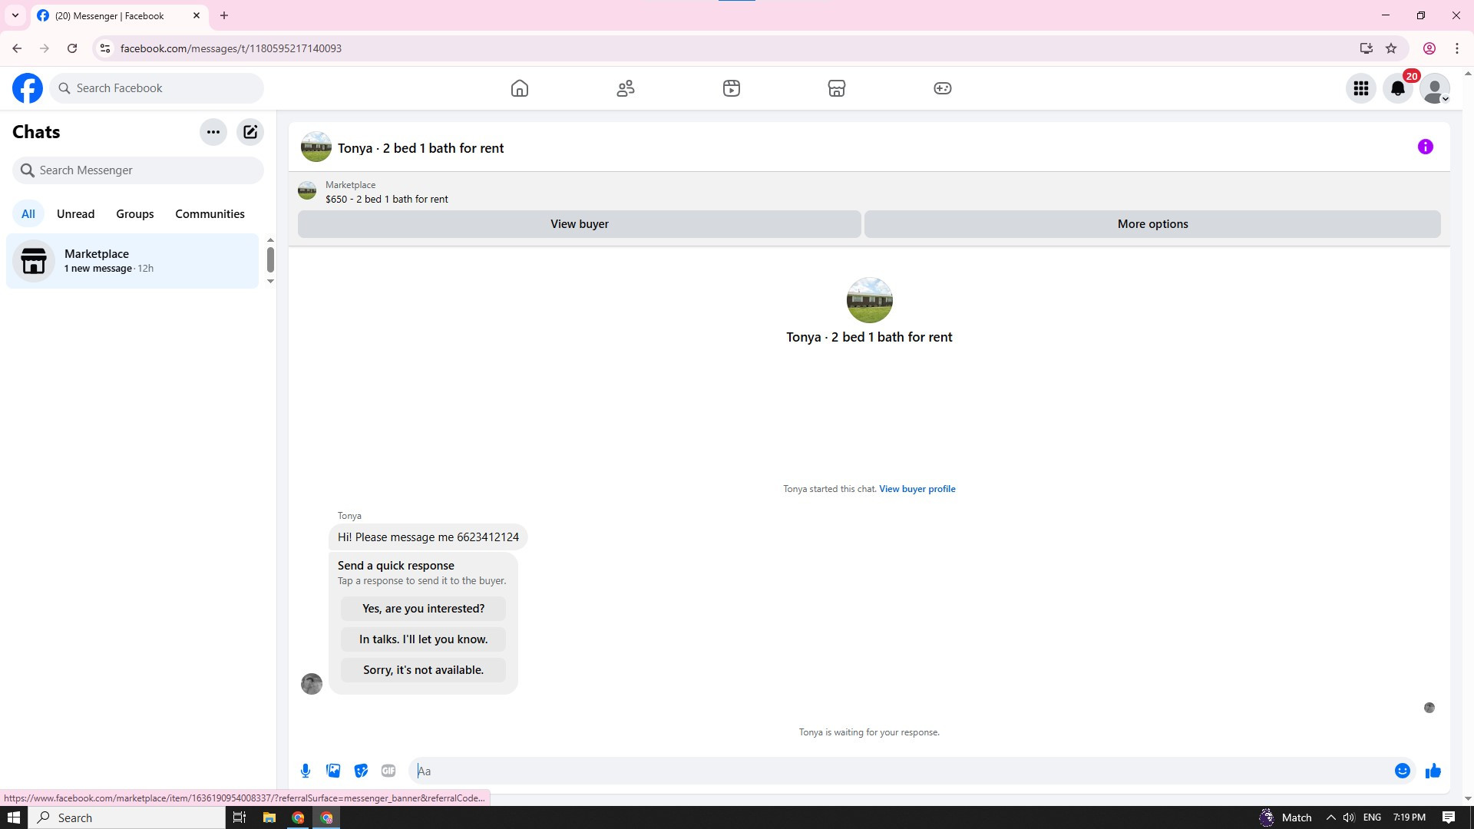Switch to the Unread chats tab
Image resolution: width=1474 pixels, height=829 pixels.
point(75,214)
